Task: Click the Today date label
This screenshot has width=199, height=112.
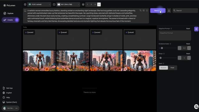Action: pos(25,27)
